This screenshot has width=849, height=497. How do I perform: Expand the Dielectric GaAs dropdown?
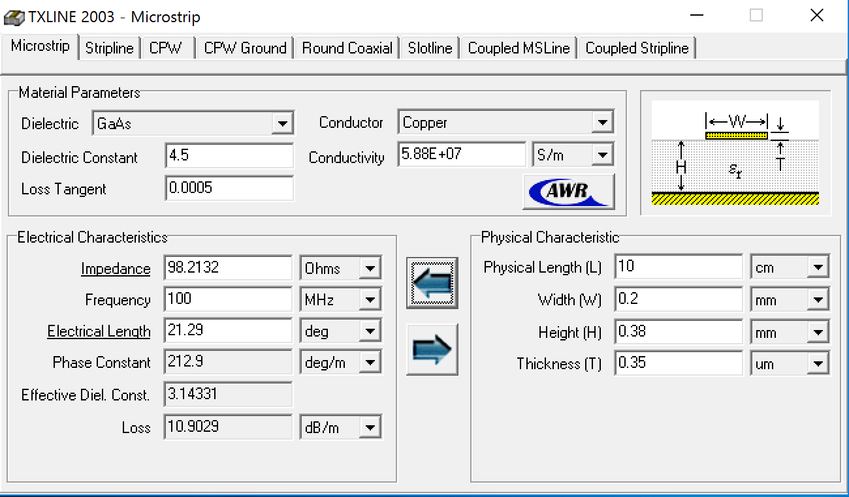[x=282, y=123]
